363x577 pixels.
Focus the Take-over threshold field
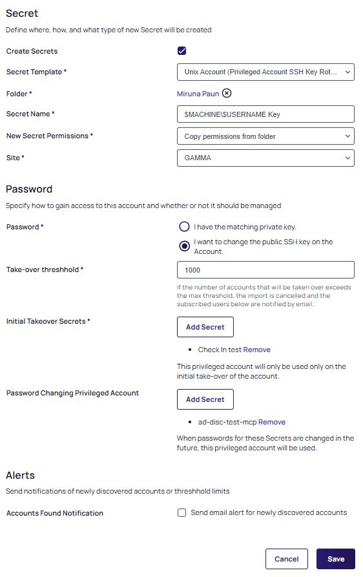(x=265, y=270)
